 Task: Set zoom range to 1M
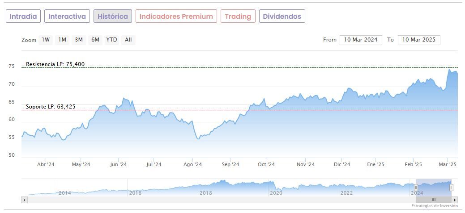click(62, 40)
